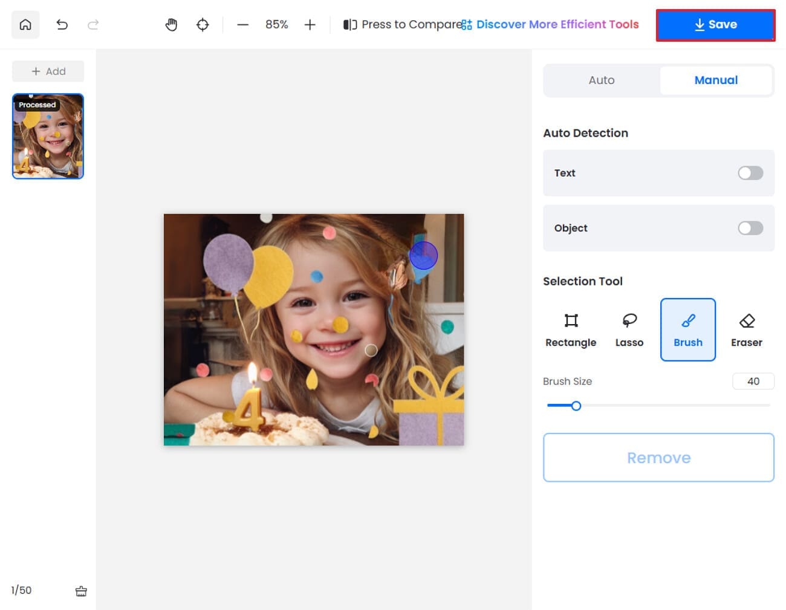Switch to the Manual tab
Viewport: 786px width, 610px height.
pyautogui.click(x=716, y=80)
